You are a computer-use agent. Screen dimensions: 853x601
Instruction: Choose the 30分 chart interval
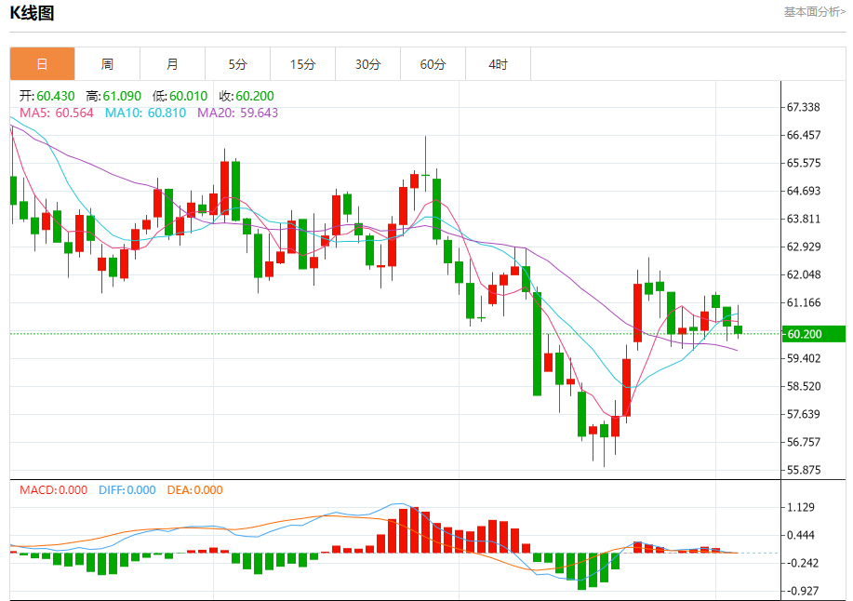pyautogui.click(x=367, y=64)
